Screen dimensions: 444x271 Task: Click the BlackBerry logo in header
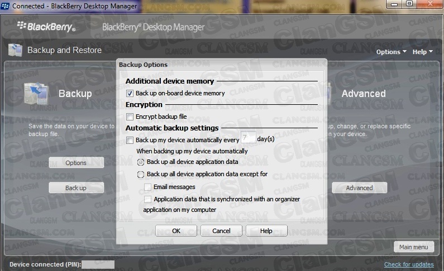(x=46, y=27)
